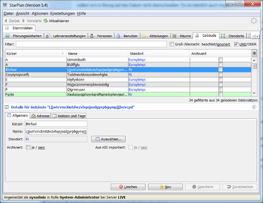The image size is (263, 203).
Task: Click the Notizen und Tags note icon
Action: pyautogui.click(x=54, y=116)
